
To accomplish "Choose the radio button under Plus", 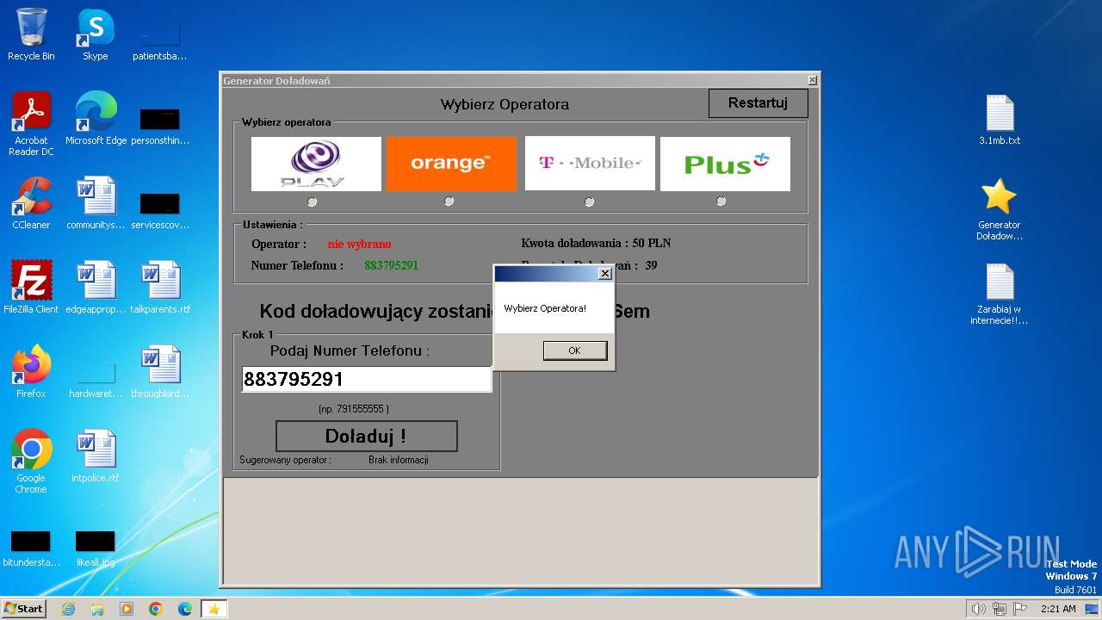I will click(x=721, y=201).
